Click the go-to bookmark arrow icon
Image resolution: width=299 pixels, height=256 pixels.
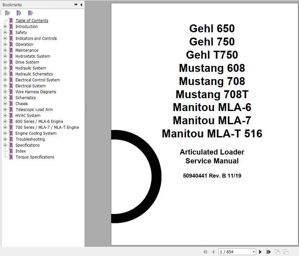coord(30,13)
